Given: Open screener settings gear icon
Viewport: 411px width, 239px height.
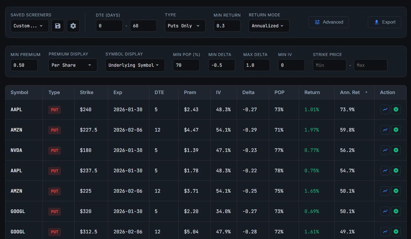Looking at the screenshot, I should [x=73, y=26].
